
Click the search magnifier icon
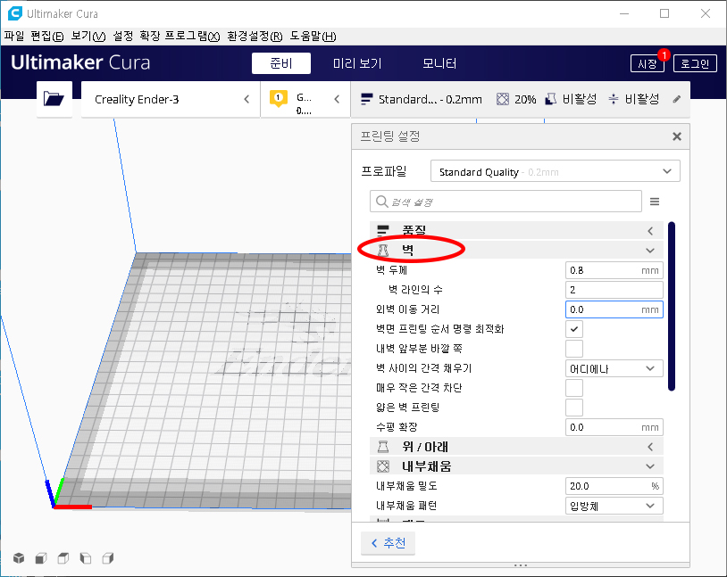[381, 202]
